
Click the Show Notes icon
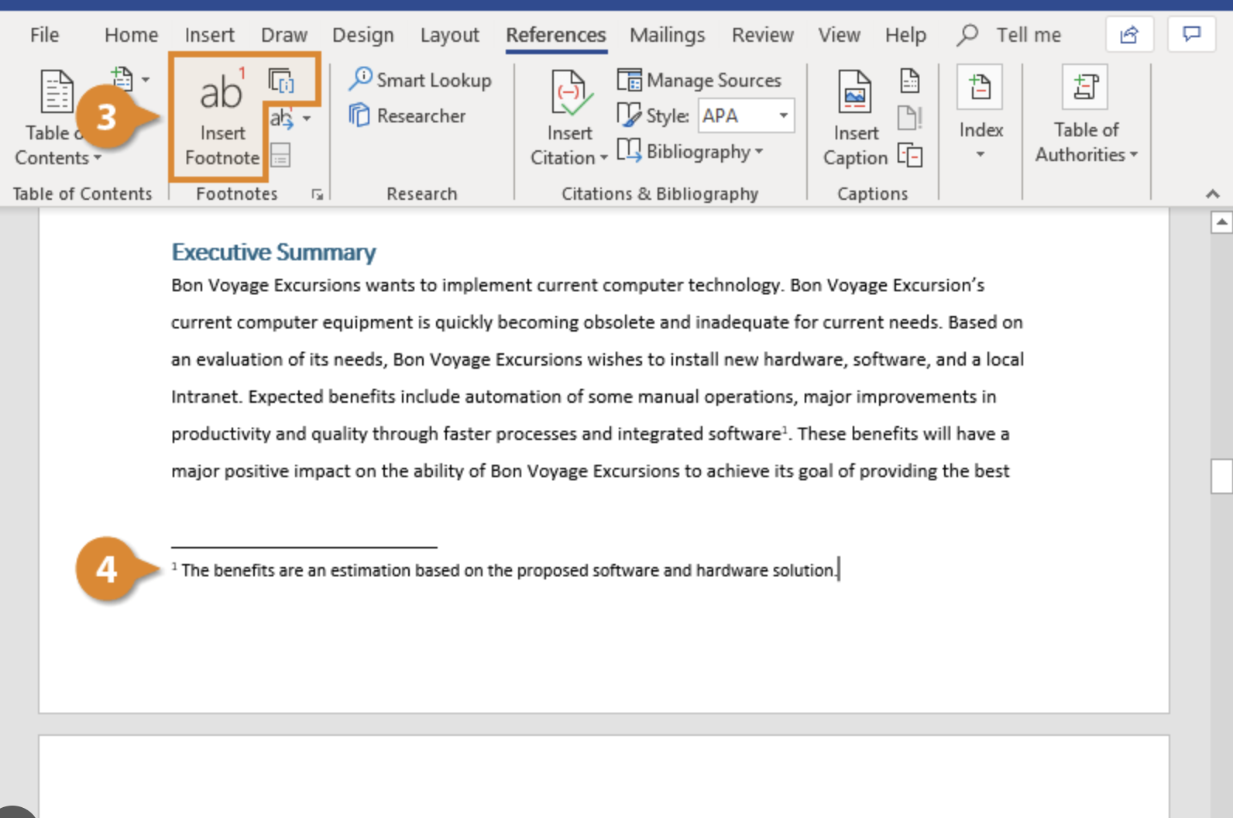[x=280, y=156]
